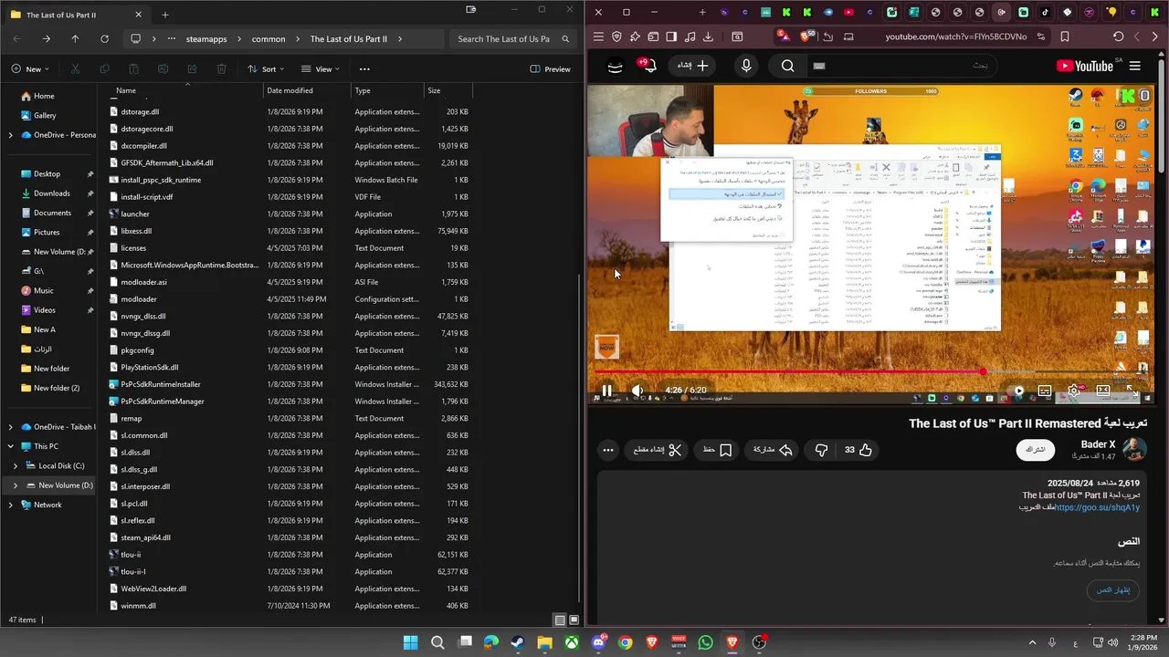Toggle Preview pane in File Explorer
This screenshot has width=1169, height=657.
[x=551, y=68]
